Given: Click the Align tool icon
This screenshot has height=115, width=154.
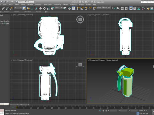Looking at the screenshot, I should [118, 8].
